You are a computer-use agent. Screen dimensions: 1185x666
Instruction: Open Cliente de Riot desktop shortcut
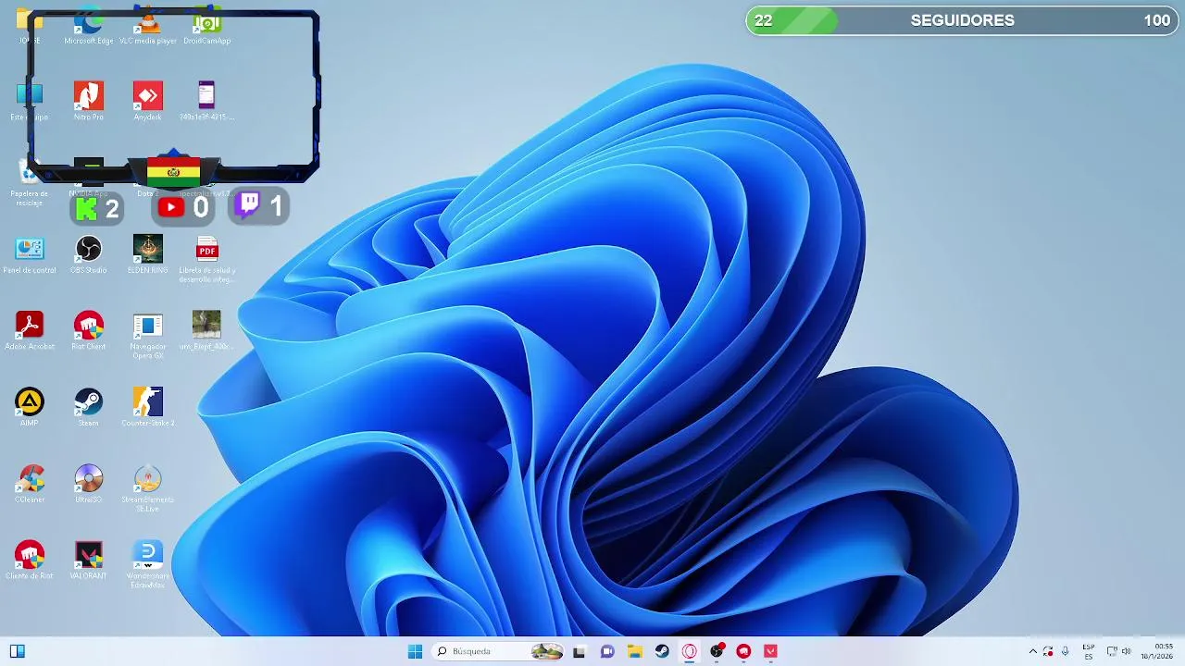coord(30,561)
